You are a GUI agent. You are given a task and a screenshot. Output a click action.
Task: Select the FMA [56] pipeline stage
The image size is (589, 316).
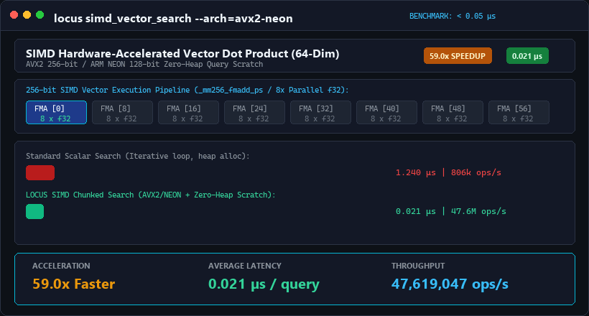pos(519,112)
